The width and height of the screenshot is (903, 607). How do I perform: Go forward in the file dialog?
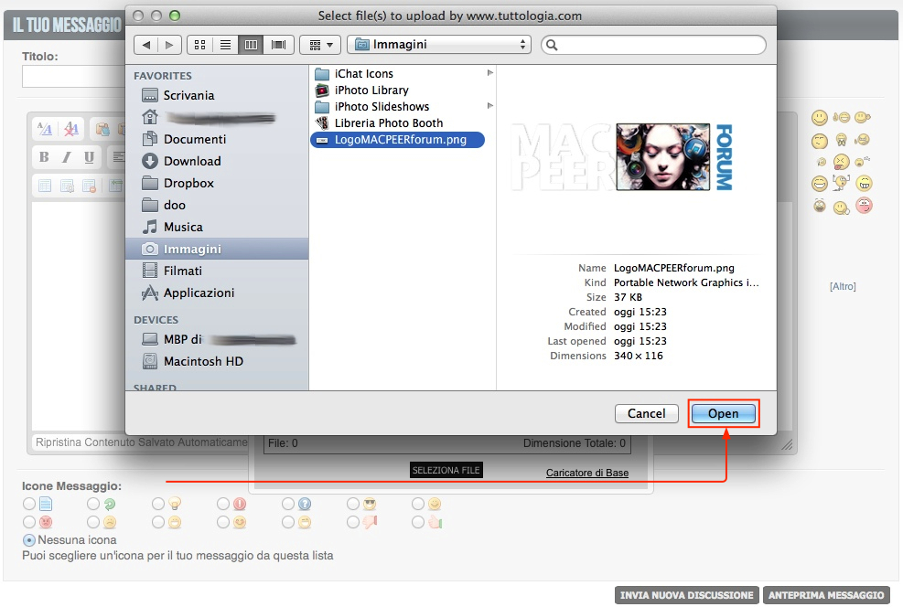(169, 45)
